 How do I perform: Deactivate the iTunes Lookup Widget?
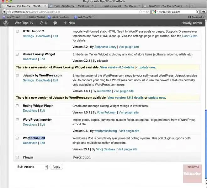tap(30, 59)
